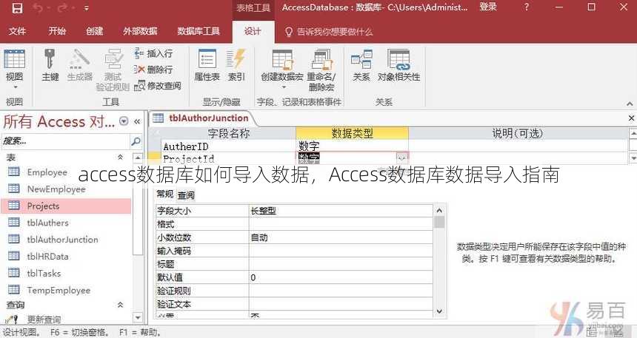Click the down arrow of the property list scrollbar

click(x=439, y=311)
